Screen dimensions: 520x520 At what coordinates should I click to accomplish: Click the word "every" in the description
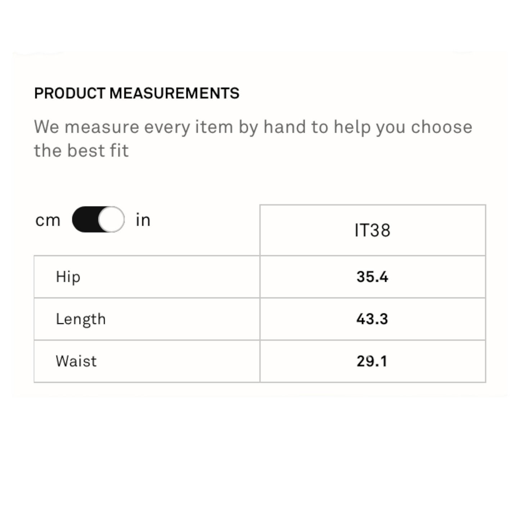click(x=167, y=127)
